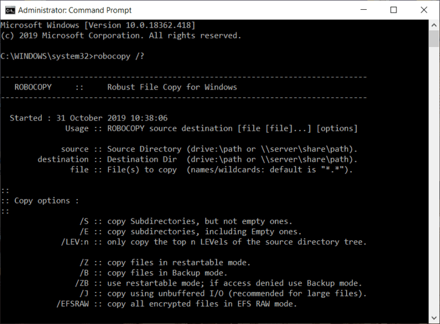The image size is (440, 324).
Task: Maximize the Command Prompt window
Action: click(394, 10)
